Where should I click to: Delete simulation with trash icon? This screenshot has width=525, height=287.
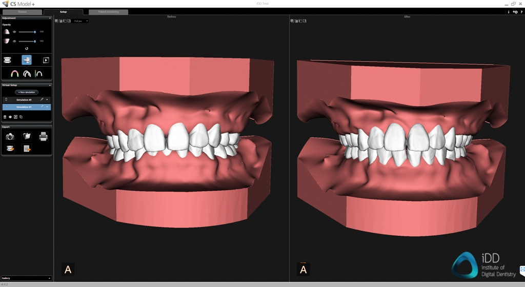pyautogui.click(x=5, y=117)
